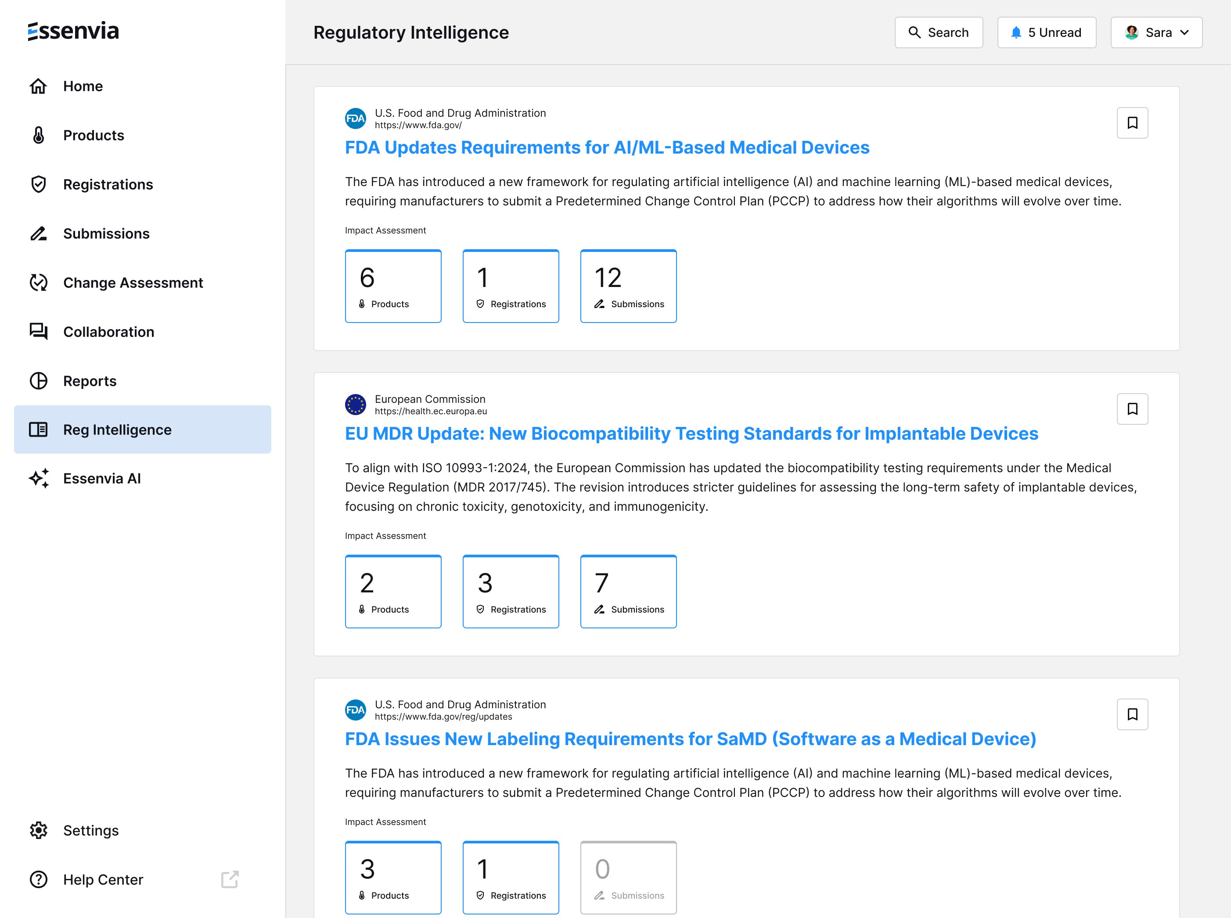Viewport: 1231px width, 918px height.
Task: Click the Home house icon
Action: (x=38, y=86)
